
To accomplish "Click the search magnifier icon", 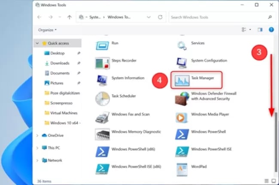I will pos(270,17).
